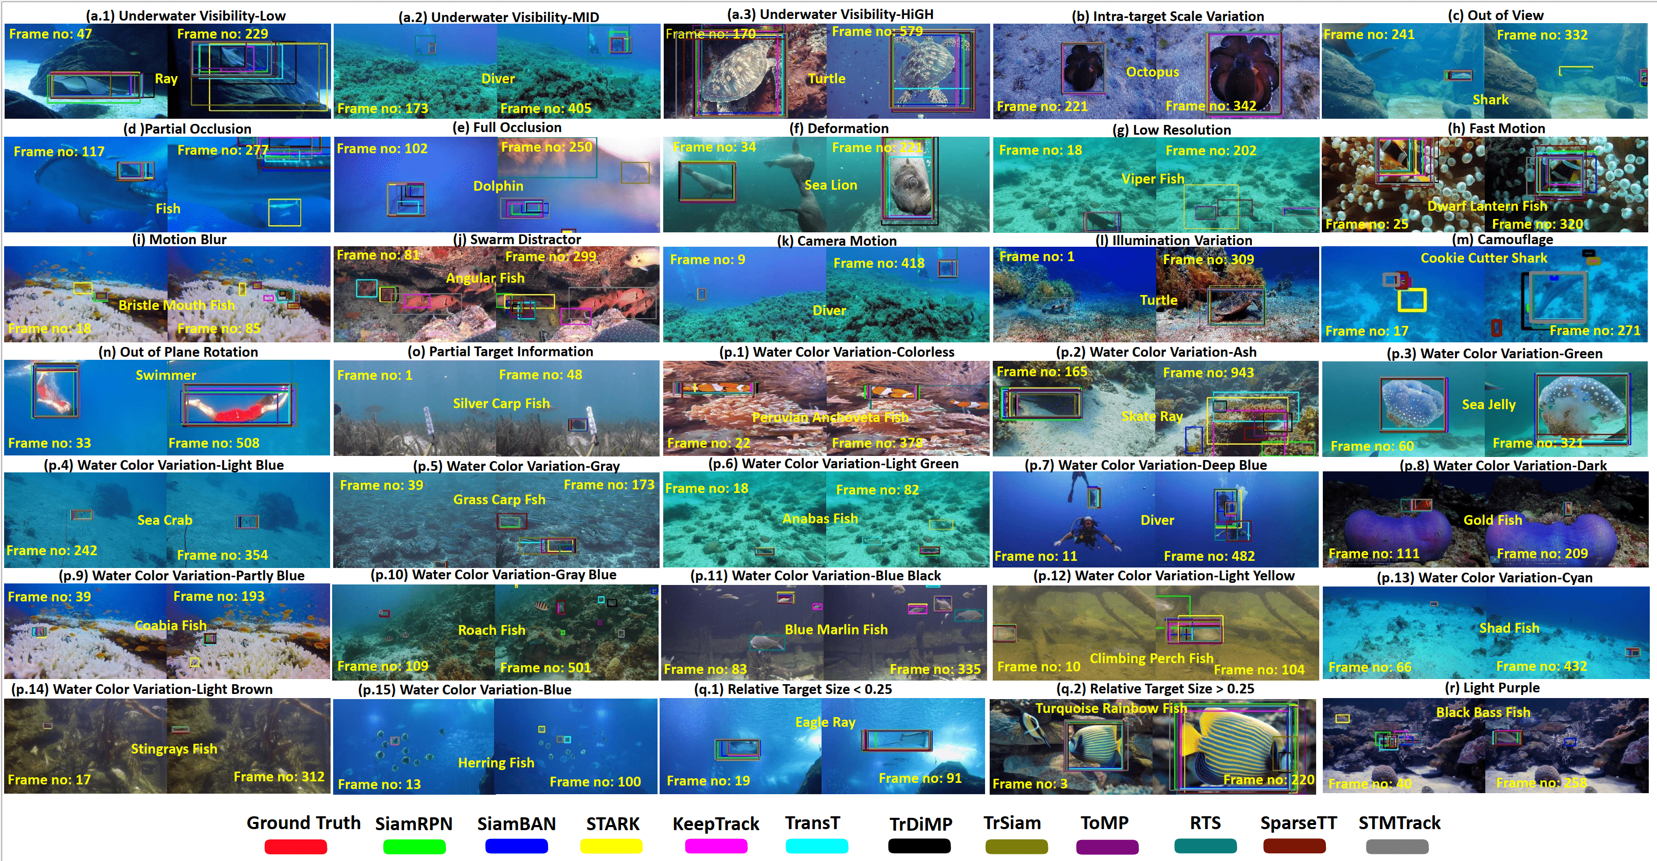
Task: Click the magenta KeepTrack legend swatch
Action: [716, 846]
